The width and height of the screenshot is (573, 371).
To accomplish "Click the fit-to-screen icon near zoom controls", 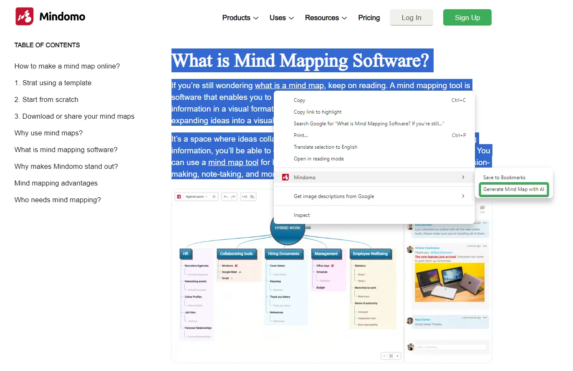I will click(390, 356).
